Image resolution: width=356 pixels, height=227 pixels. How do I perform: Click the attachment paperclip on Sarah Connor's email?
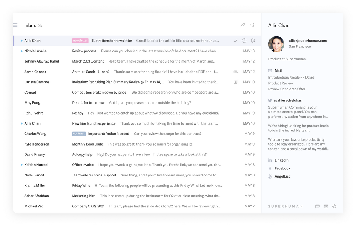point(235,72)
